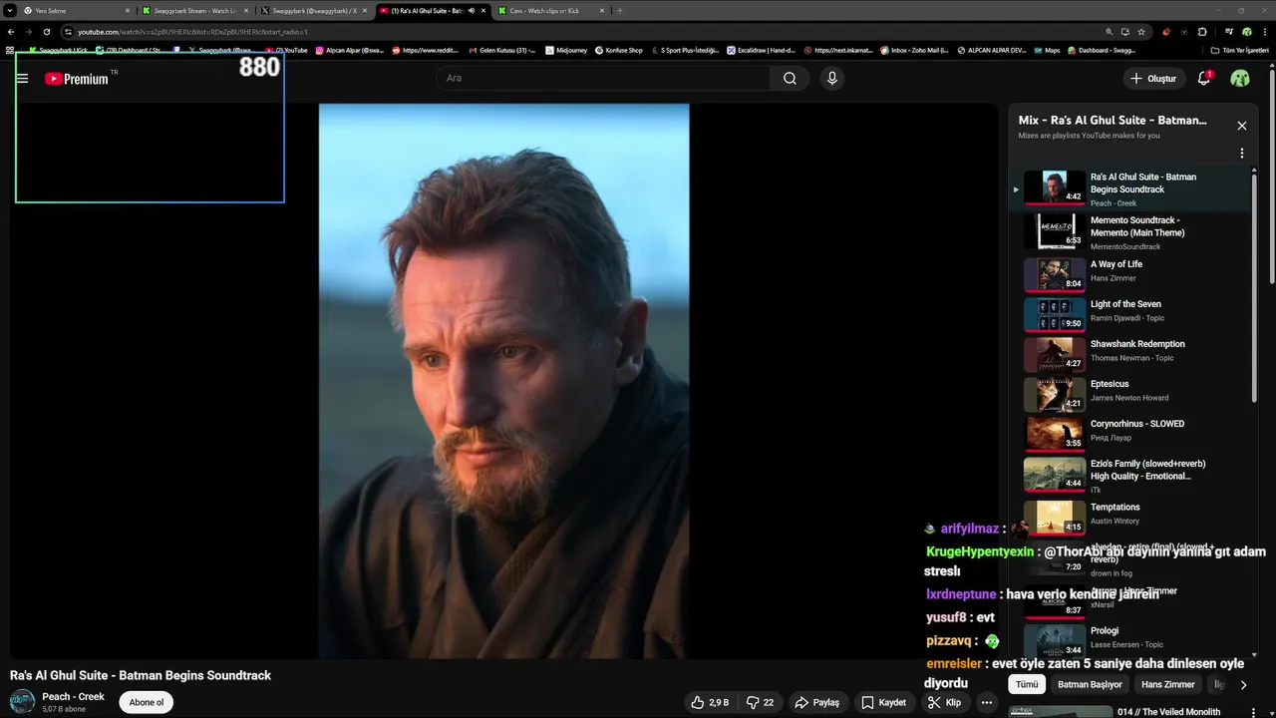This screenshot has width=1276, height=718.
Task: Save video with Kaydet button
Action: coord(883,702)
